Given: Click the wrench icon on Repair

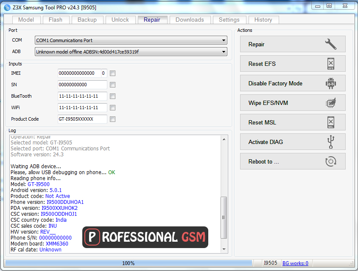Looking at the screenshot, I should pyautogui.click(x=330, y=44).
